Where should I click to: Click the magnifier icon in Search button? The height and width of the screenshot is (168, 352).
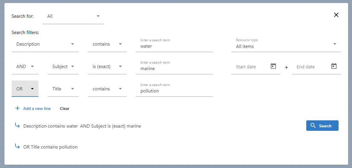313,126
